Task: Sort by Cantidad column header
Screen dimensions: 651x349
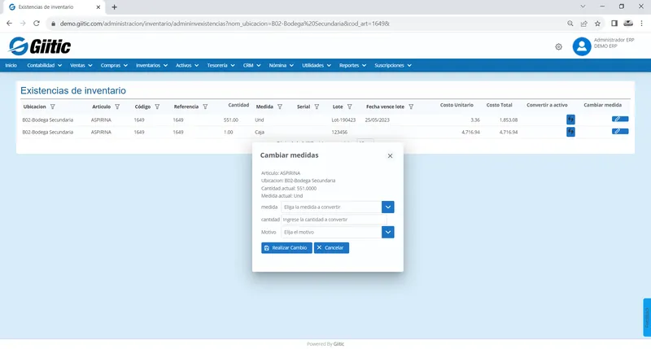Action: coord(238,105)
